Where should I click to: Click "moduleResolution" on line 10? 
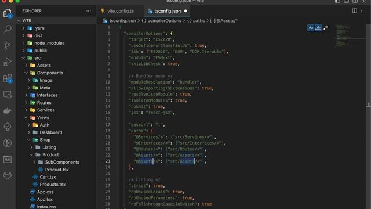pos(151,82)
